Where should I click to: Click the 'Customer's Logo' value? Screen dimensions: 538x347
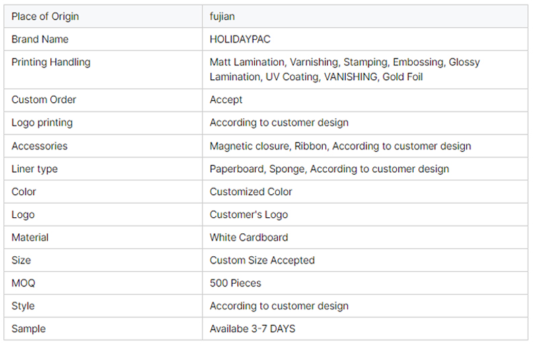pos(248,215)
